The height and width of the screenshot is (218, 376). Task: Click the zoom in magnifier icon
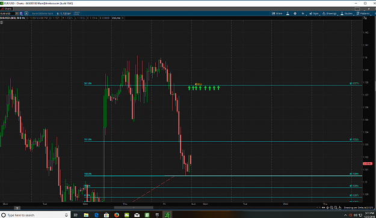tap(331, 208)
